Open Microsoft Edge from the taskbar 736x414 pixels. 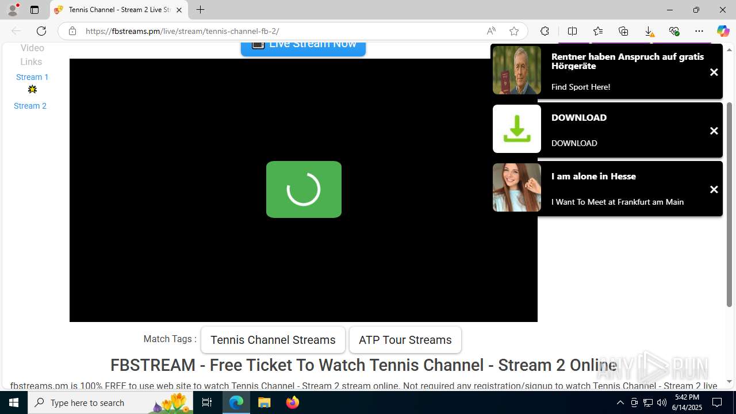click(236, 402)
